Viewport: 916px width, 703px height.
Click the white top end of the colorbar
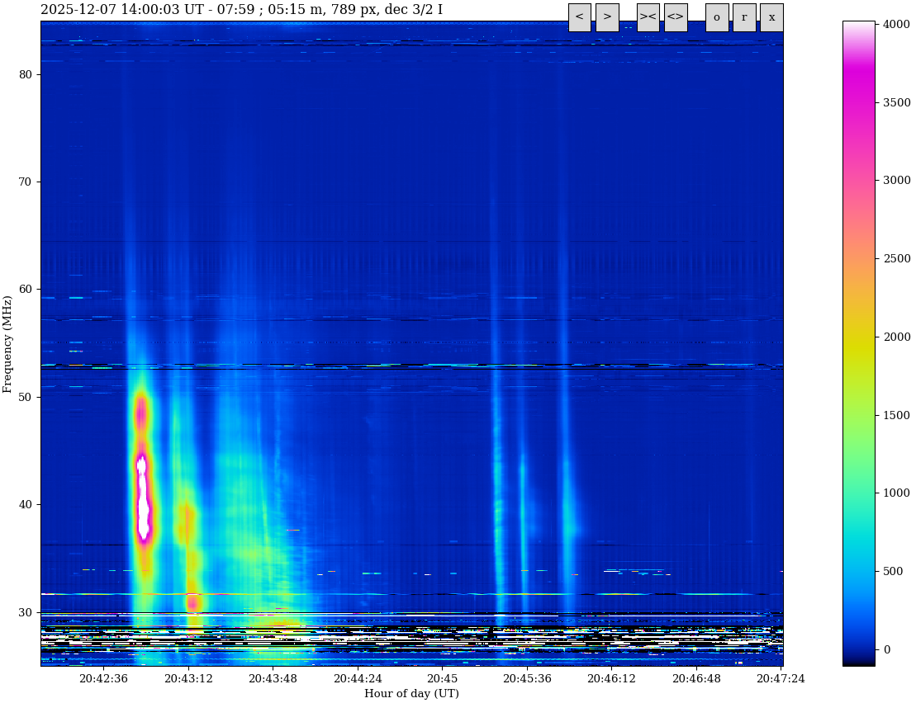(858, 26)
